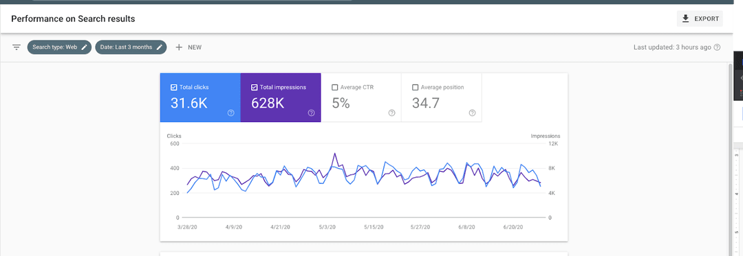This screenshot has width=743, height=256.
Task: Open help icon on Total clicks card
Action: tap(230, 113)
